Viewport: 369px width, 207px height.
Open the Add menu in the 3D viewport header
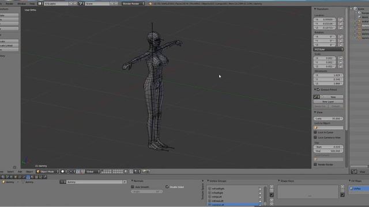click(x=20, y=171)
